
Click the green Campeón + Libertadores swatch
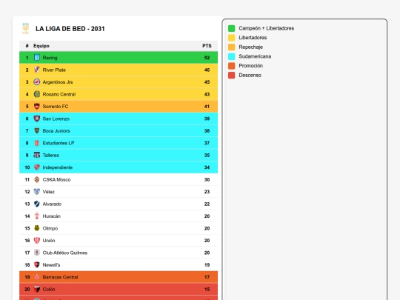coord(231,28)
